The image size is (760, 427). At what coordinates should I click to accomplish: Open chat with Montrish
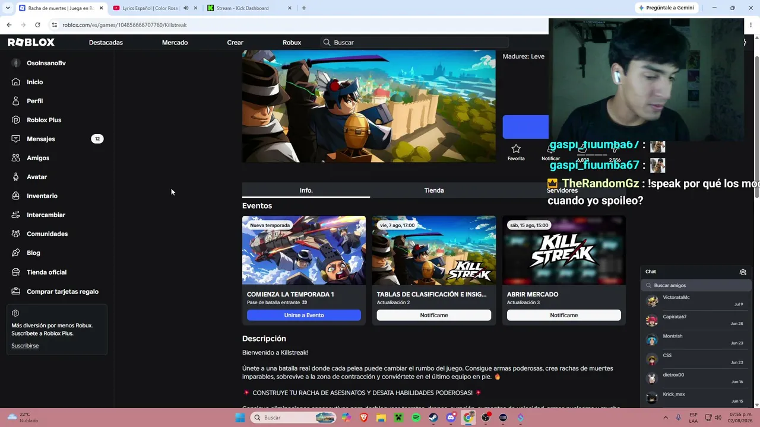[x=695, y=340]
